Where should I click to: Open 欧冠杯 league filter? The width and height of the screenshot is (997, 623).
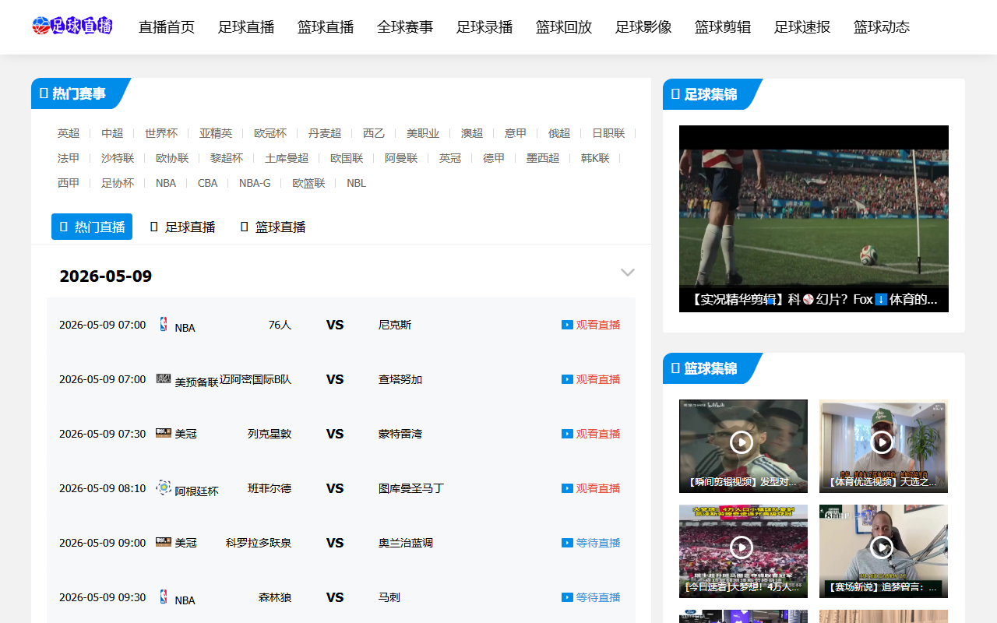tap(270, 133)
